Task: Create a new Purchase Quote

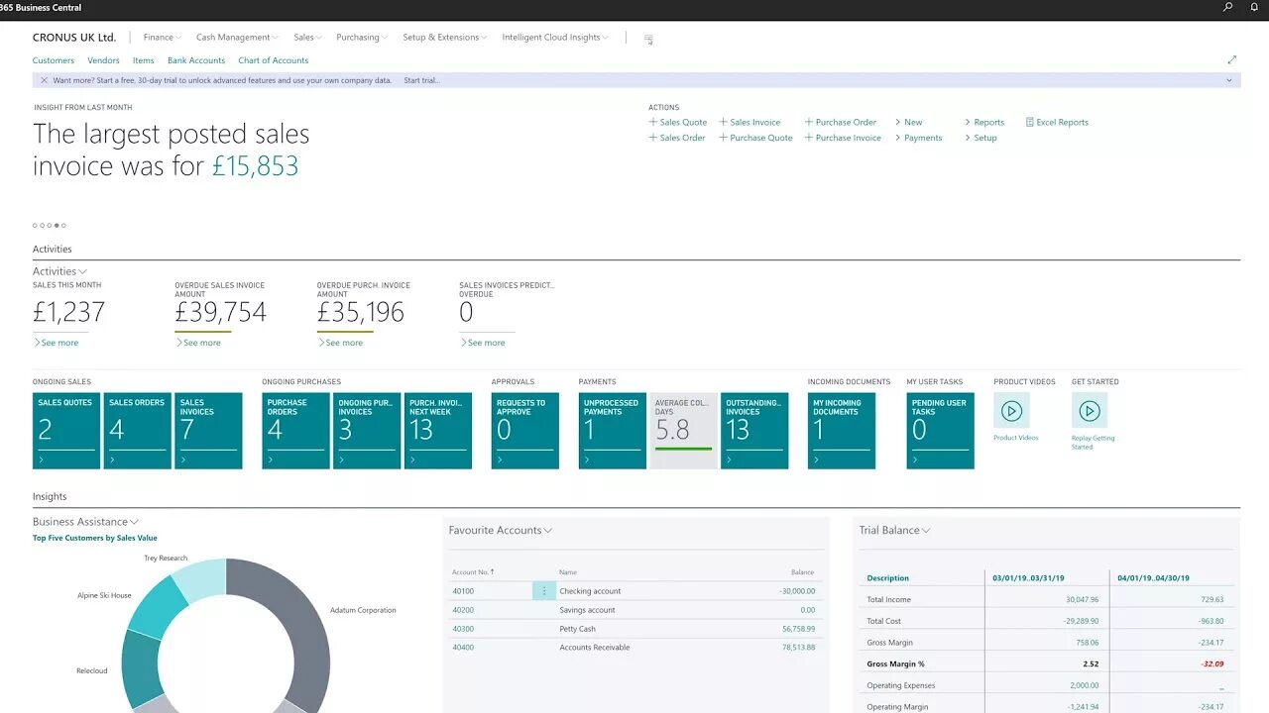Action: click(755, 139)
